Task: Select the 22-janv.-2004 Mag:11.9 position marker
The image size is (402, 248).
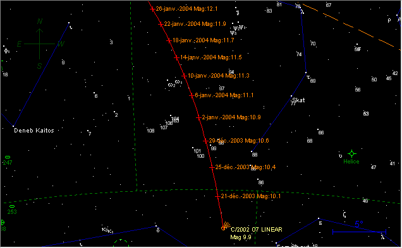Action: tap(161, 25)
